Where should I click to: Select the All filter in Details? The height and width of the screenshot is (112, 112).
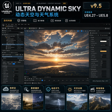[x=14, y=64]
